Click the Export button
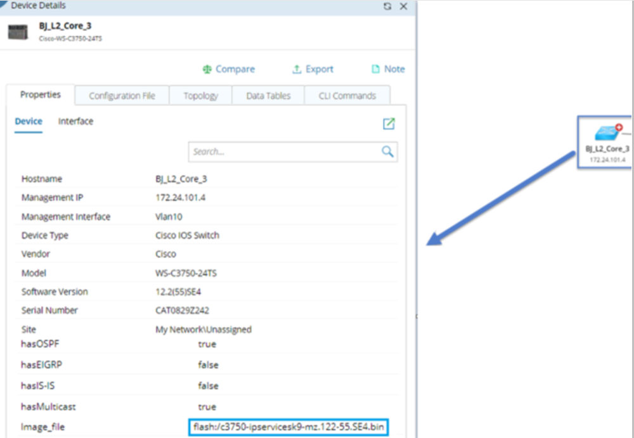This screenshot has height=438, width=634. coord(313,69)
